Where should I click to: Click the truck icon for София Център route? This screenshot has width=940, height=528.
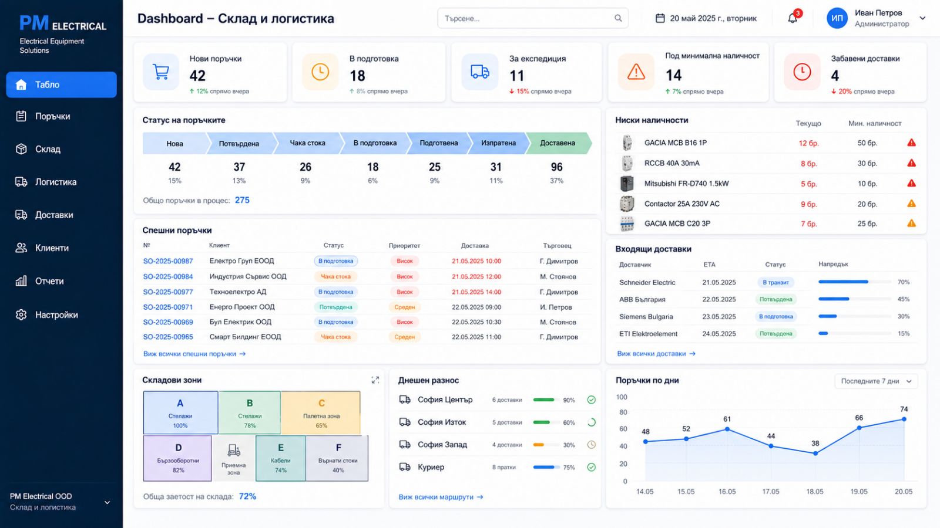[x=405, y=400]
